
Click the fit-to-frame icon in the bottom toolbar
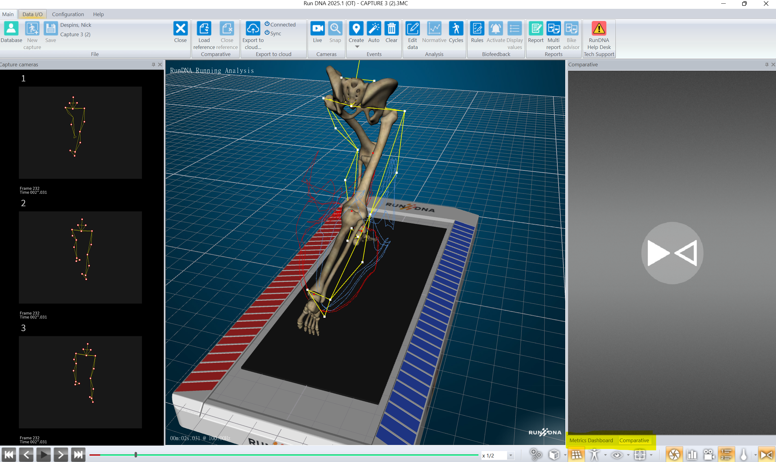click(x=640, y=454)
